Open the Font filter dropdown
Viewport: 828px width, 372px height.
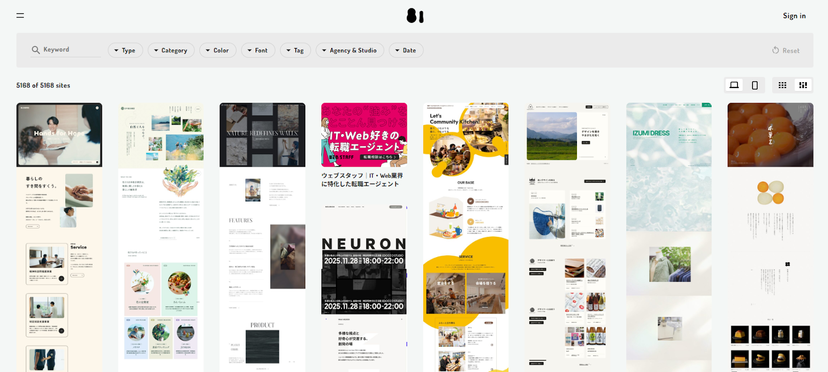258,50
